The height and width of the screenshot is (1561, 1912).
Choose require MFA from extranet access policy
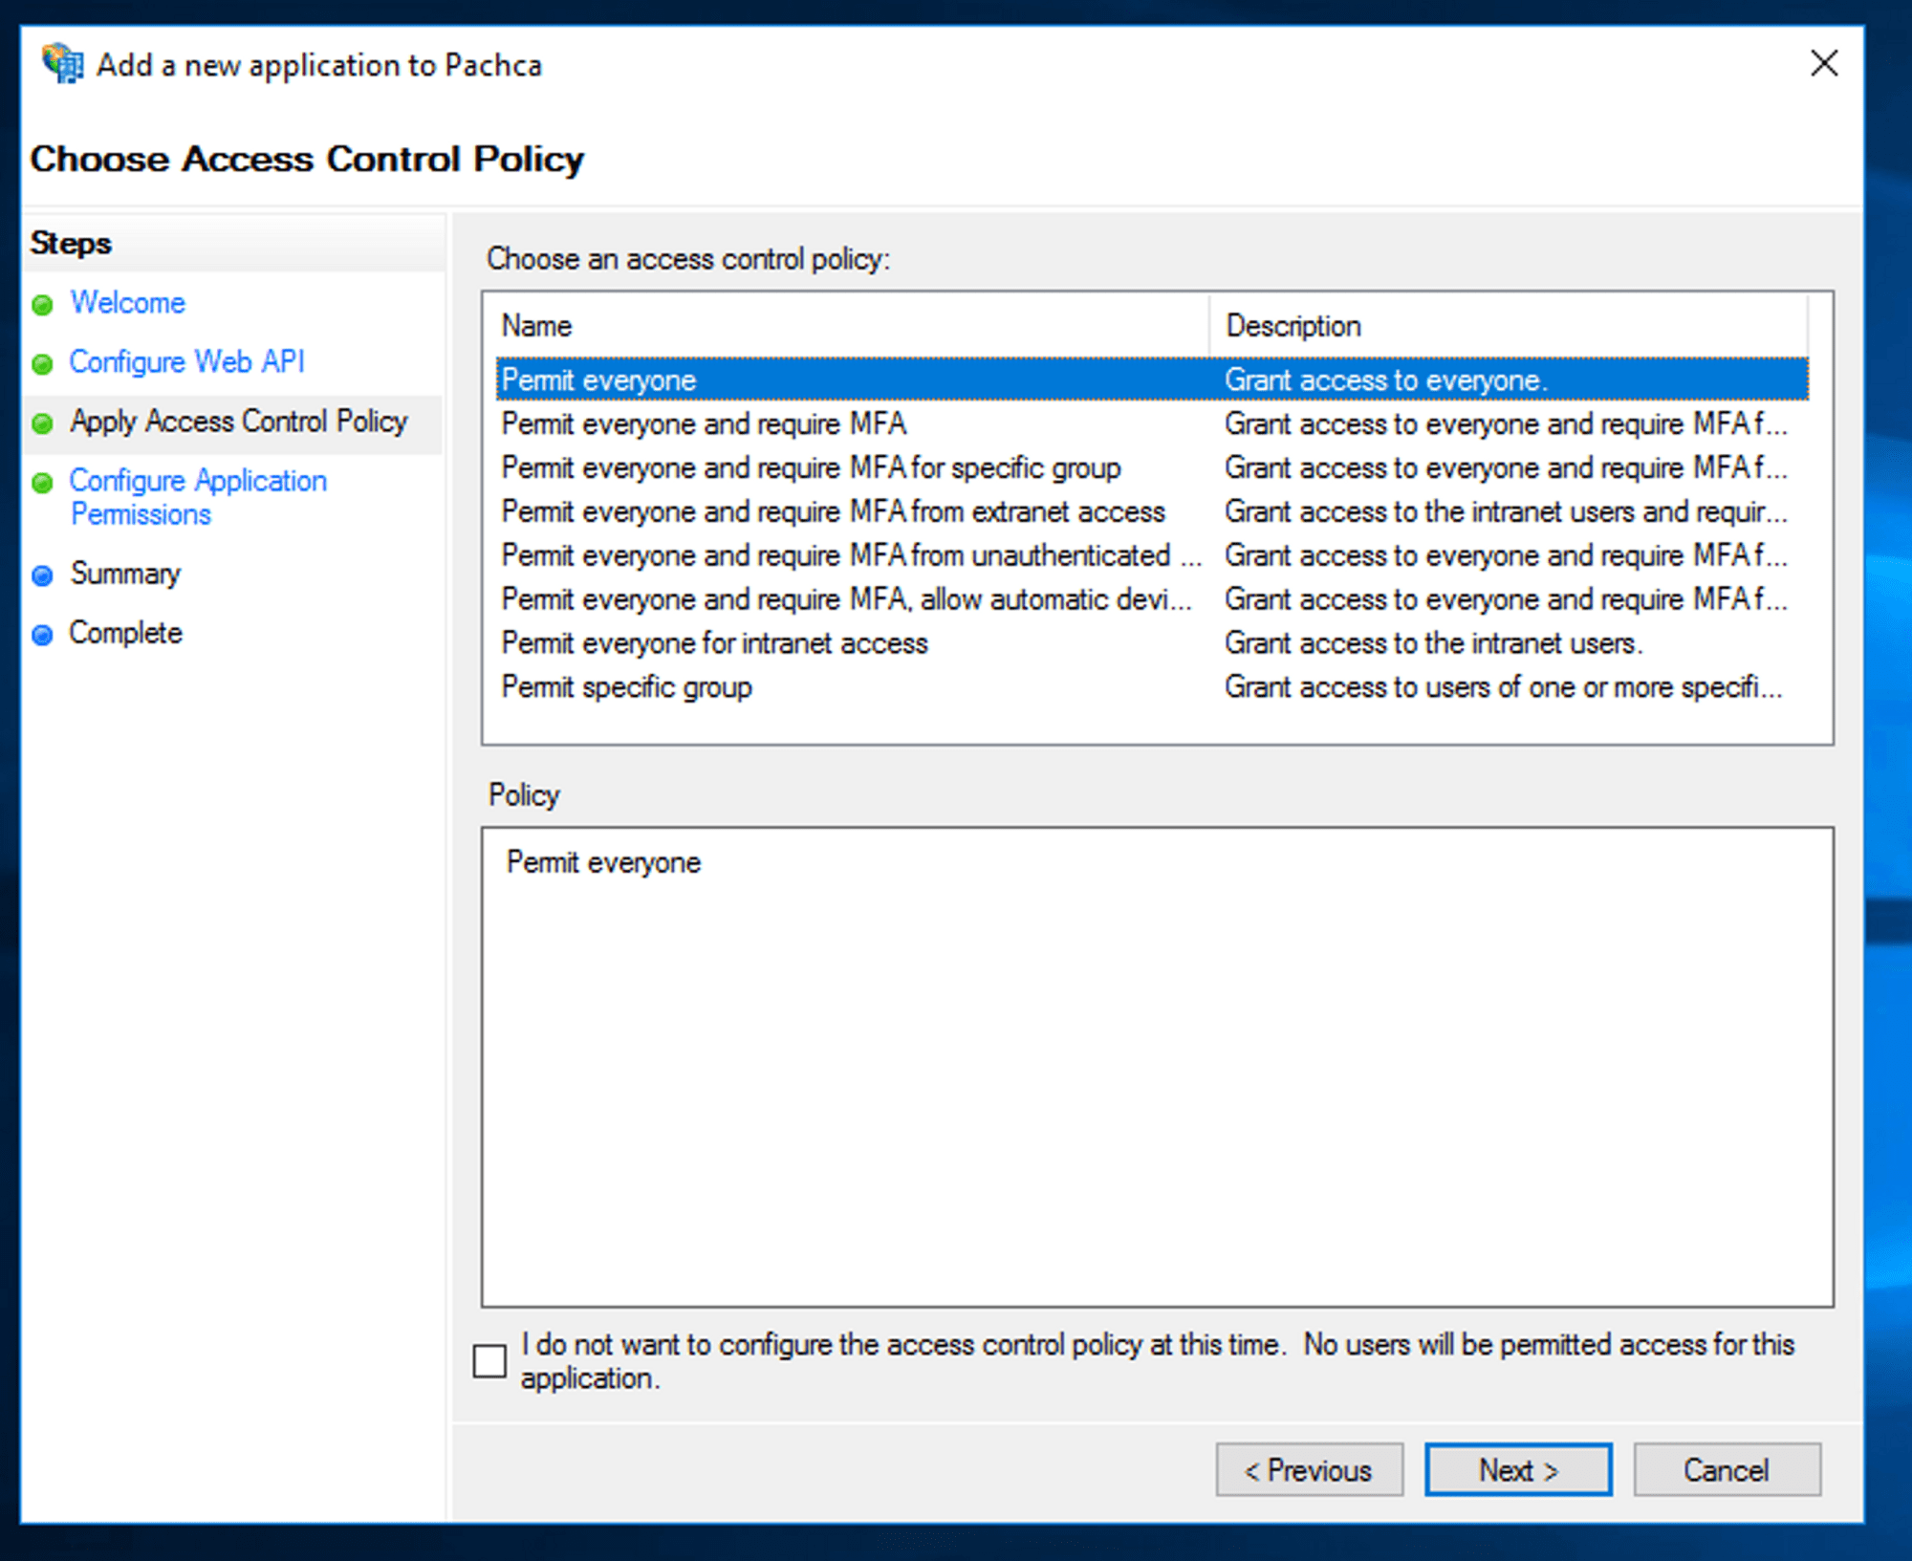tap(833, 511)
